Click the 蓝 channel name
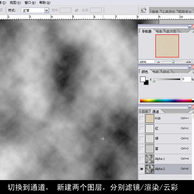 click(x=157, y=149)
